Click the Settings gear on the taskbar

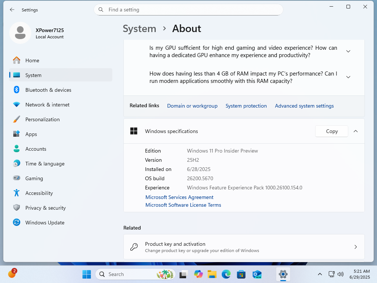(x=283, y=274)
